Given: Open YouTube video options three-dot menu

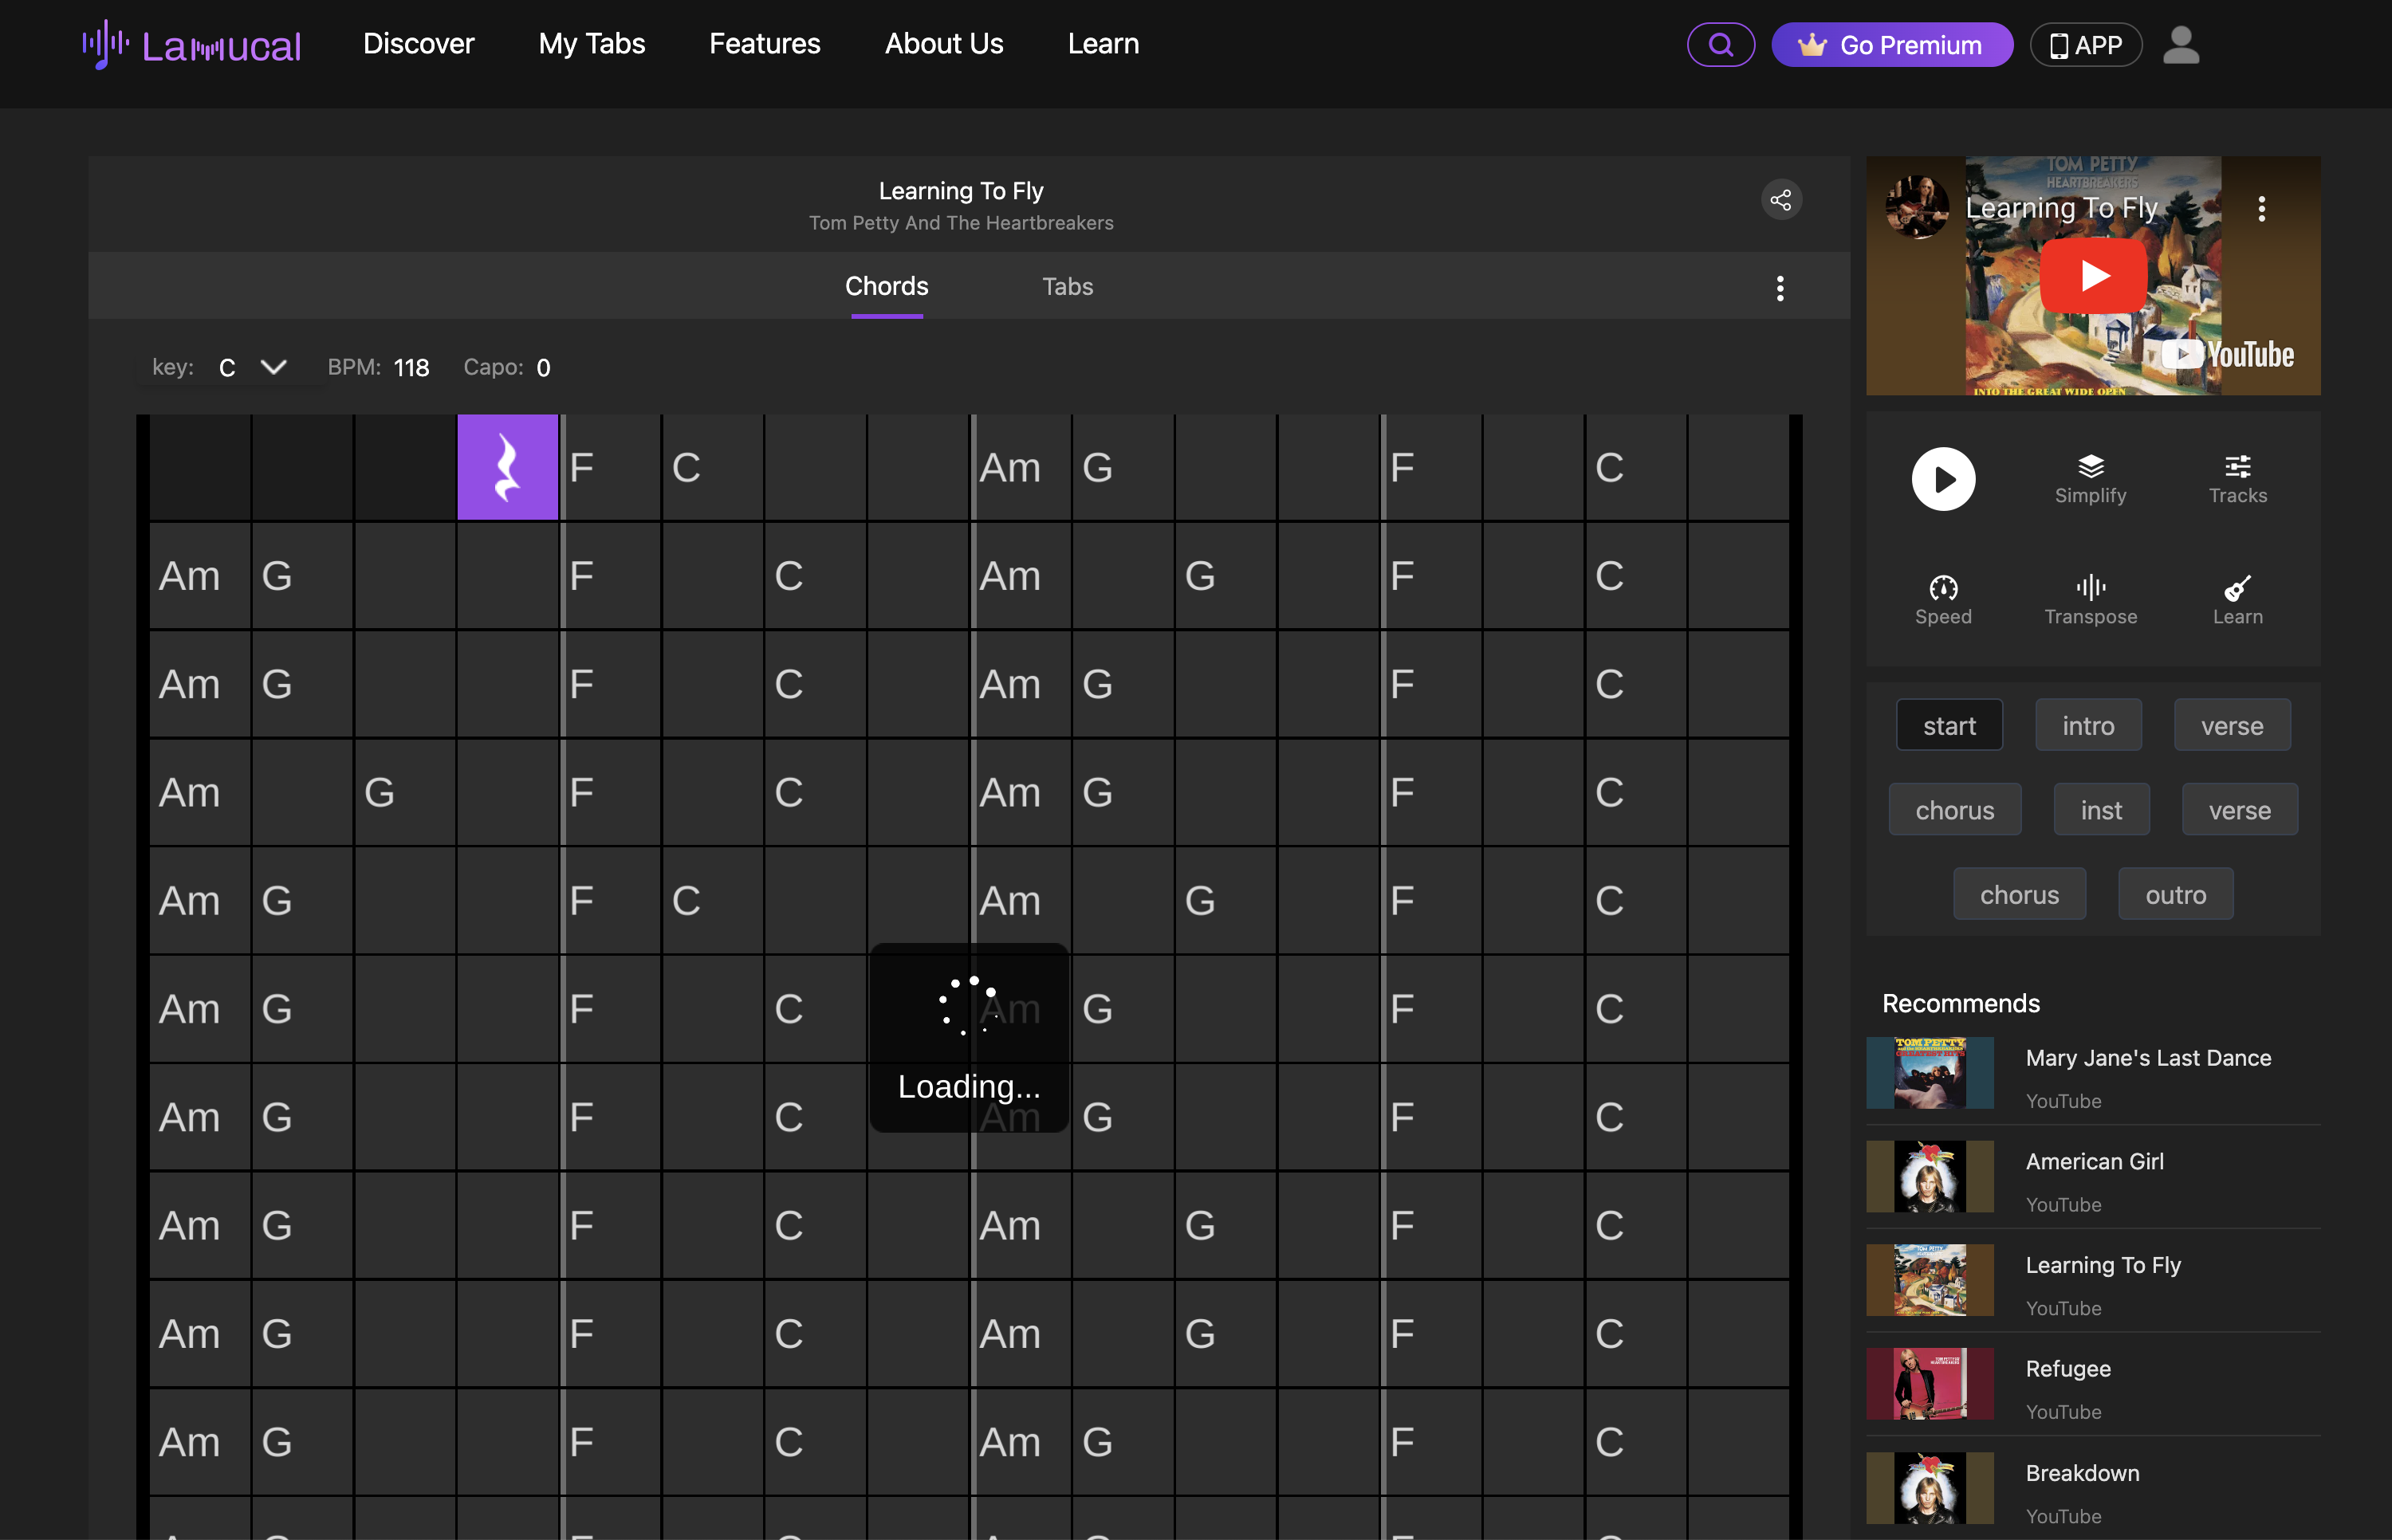Looking at the screenshot, I should tap(2261, 209).
